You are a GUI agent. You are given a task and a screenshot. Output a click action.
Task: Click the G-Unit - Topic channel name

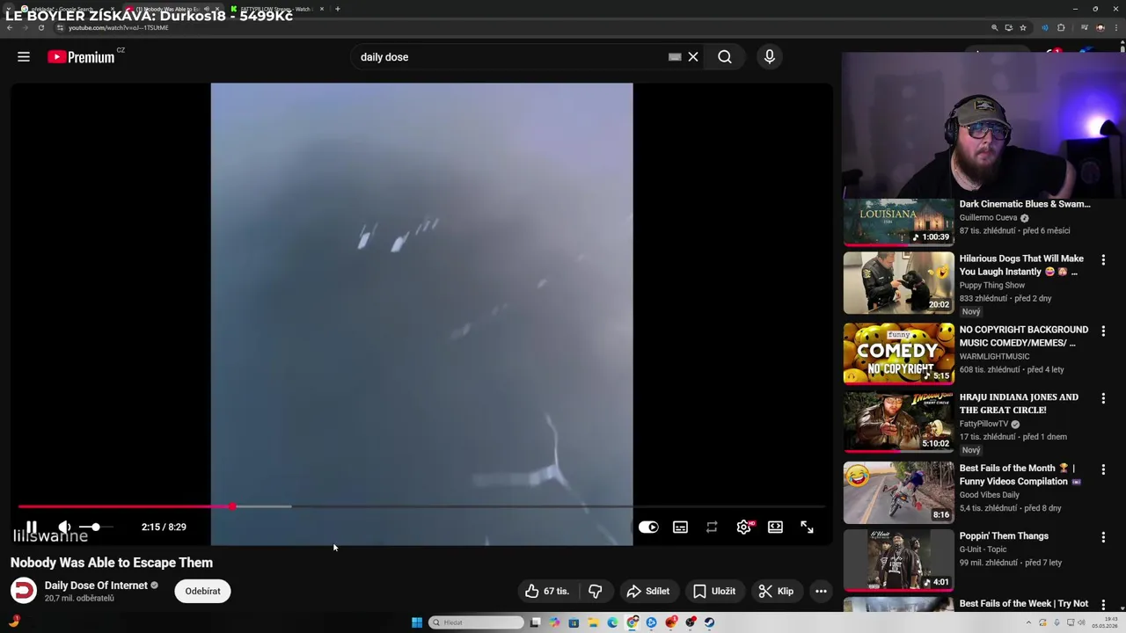983,549
